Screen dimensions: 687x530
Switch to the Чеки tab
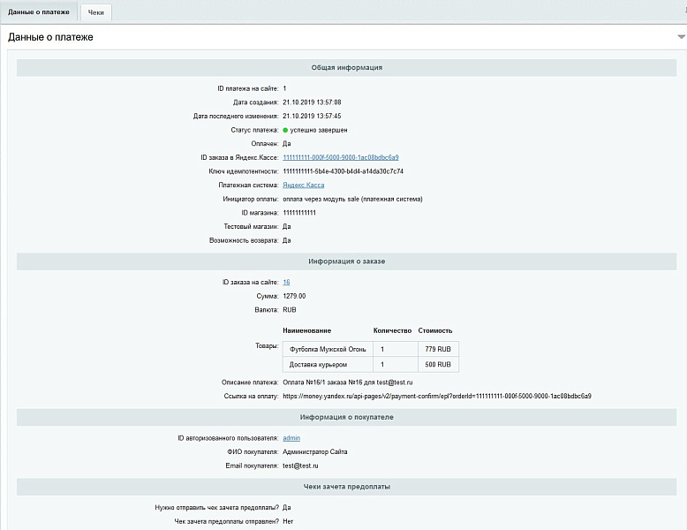tap(95, 12)
